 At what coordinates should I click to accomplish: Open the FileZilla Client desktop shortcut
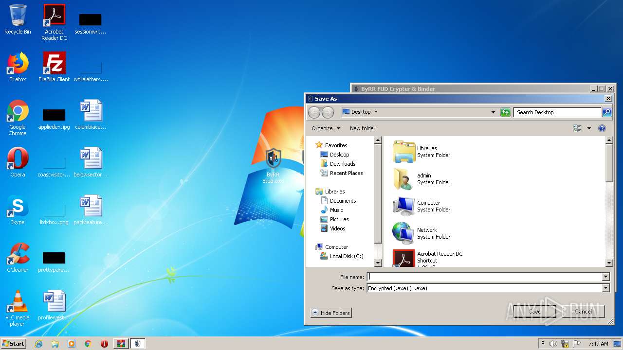coord(54,67)
